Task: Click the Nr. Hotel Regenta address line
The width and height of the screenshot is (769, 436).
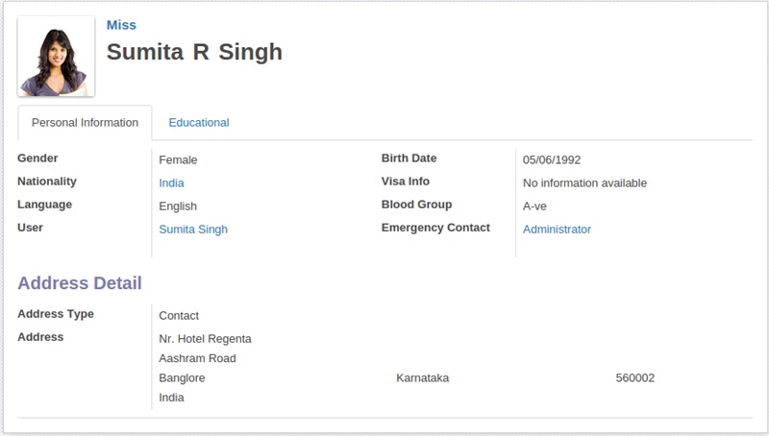Action: point(205,339)
